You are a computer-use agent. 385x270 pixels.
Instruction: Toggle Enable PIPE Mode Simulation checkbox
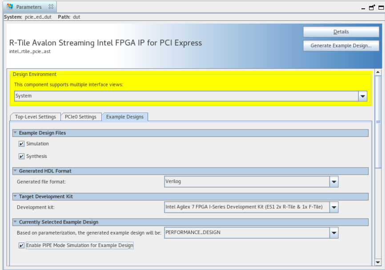pyautogui.click(x=21, y=245)
